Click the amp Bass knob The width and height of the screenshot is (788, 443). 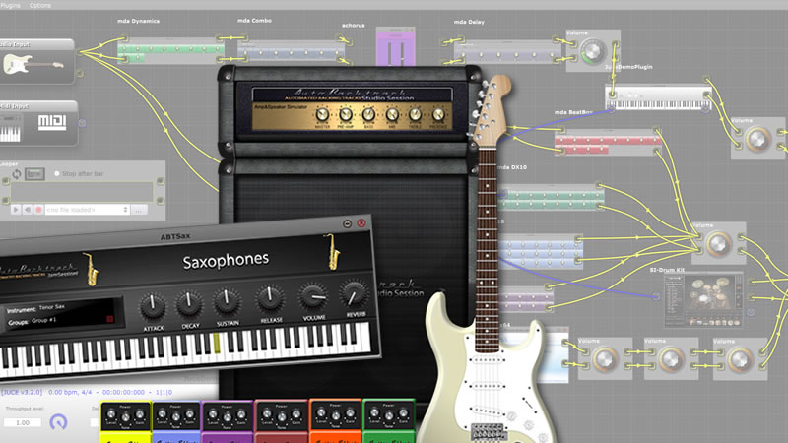[x=368, y=115]
